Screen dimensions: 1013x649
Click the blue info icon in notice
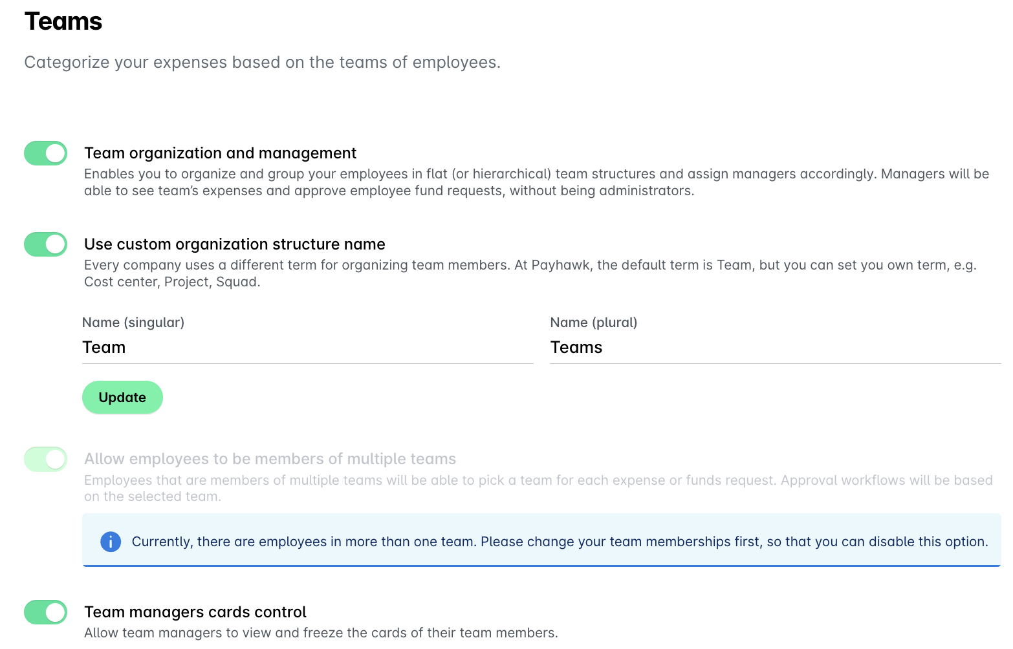pos(111,542)
